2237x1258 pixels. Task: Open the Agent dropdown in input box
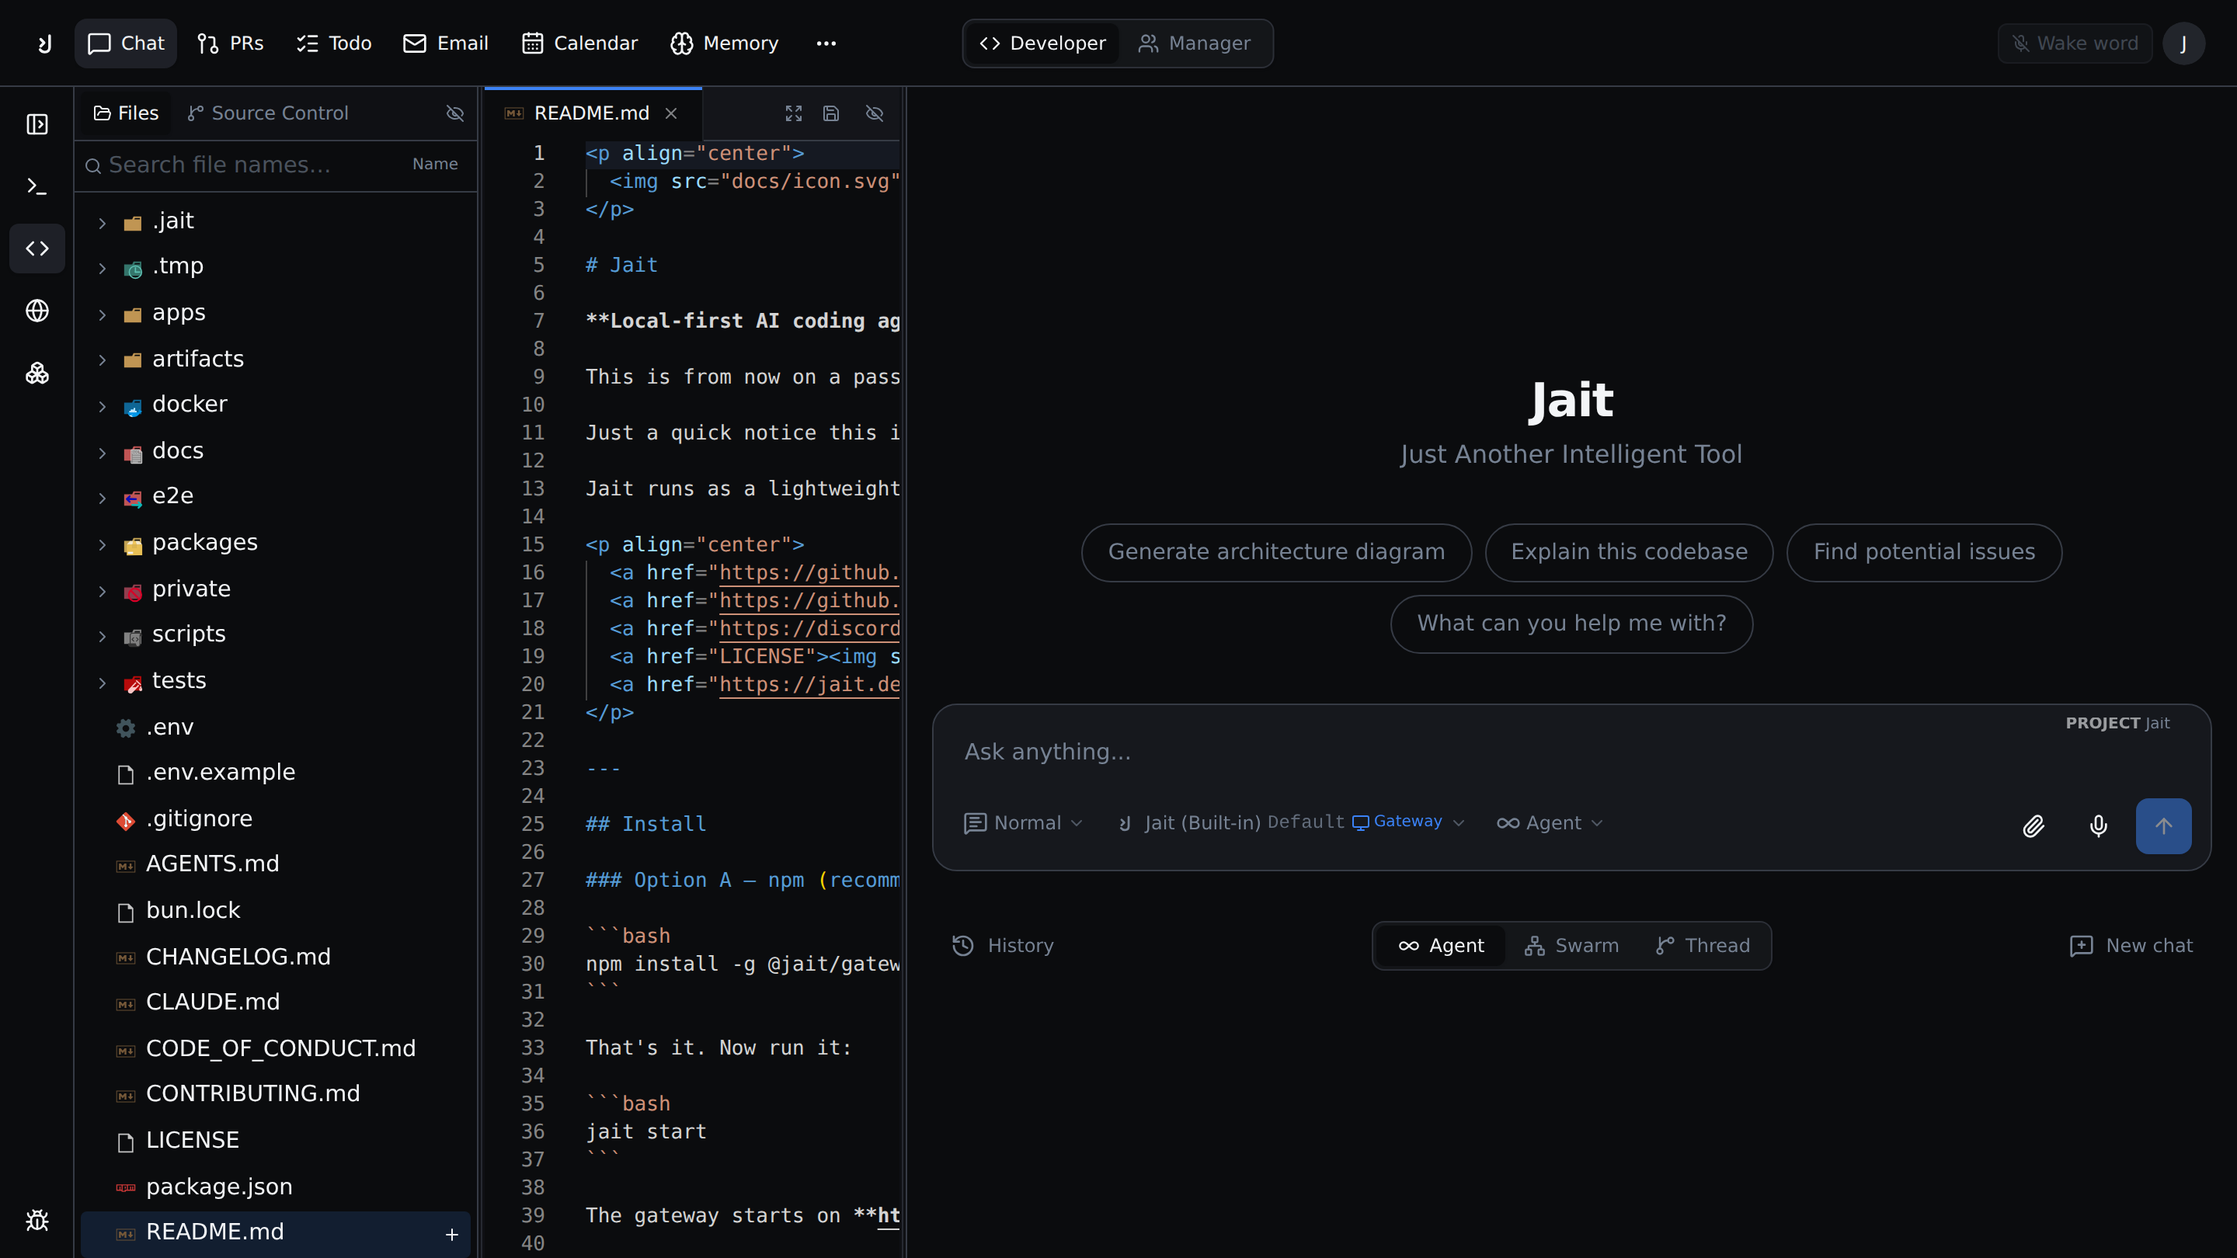tap(1550, 823)
